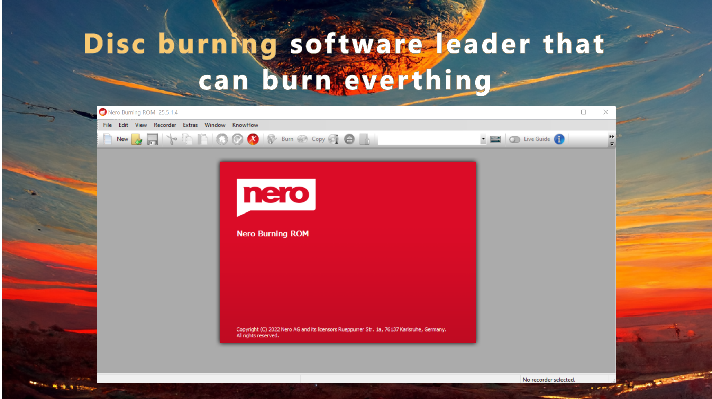The width and height of the screenshot is (712, 399).
Task: Open the Edit menu
Action: (123, 125)
